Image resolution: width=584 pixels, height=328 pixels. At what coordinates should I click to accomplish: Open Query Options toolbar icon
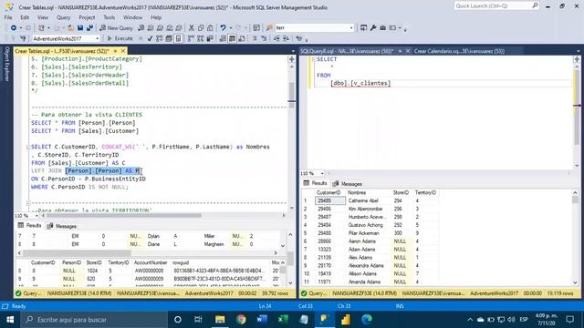[x=169, y=38]
